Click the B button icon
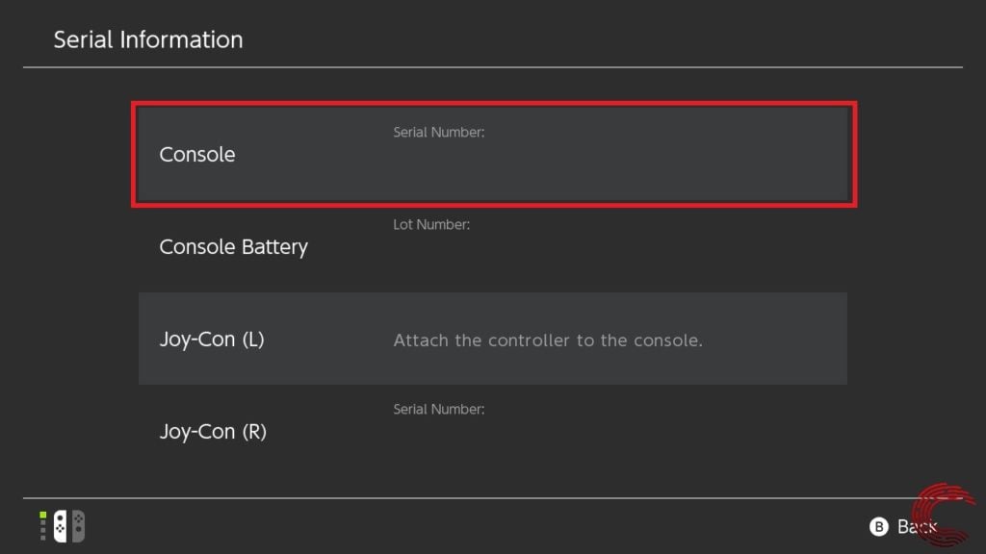 878,526
